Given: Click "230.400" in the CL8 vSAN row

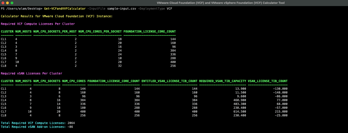Looking at the screenshot, I should pyautogui.click(x=240, y=115).
